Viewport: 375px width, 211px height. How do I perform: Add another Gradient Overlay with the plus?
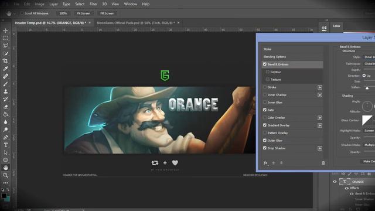pos(320,125)
